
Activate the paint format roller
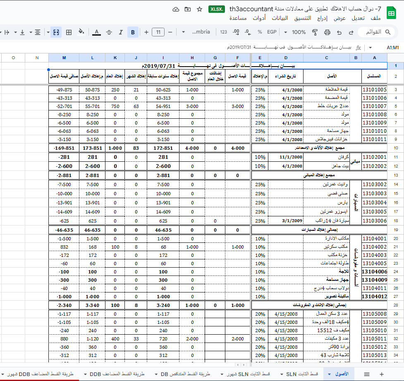coord(315,32)
